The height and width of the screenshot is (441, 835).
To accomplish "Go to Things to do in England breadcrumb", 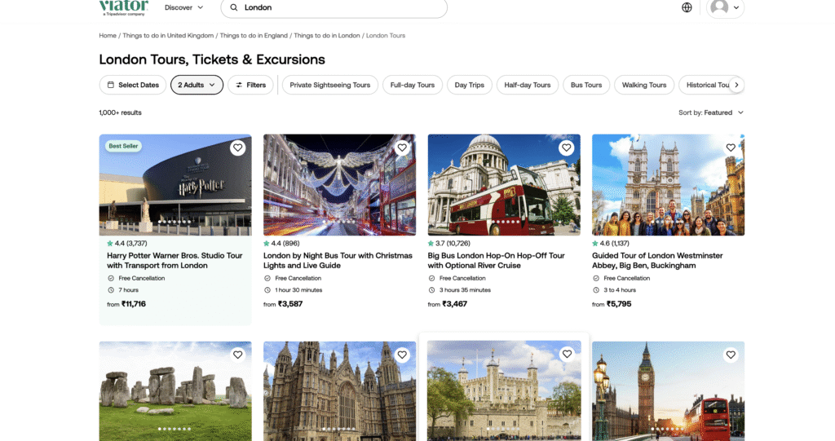I will (254, 36).
